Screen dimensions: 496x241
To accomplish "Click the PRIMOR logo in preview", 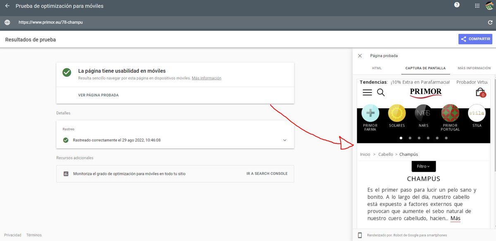I will (x=426, y=92).
